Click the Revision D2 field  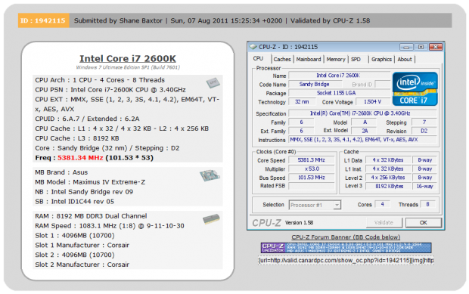click(x=424, y=131)
